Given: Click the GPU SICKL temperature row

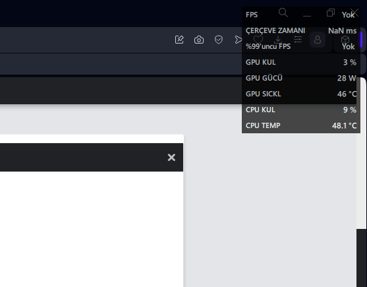Looking at the screenshot, I should click(301, 94).
